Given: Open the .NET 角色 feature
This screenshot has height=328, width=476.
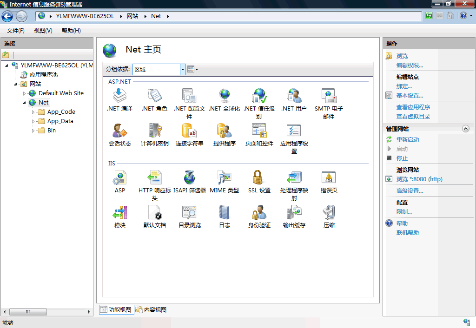Looking at the screenshot, I should pyautogui.click(x=154, y=100).
